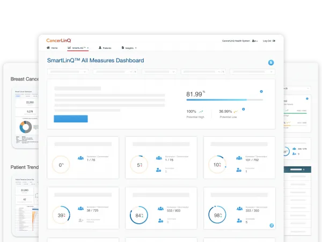Expand the Insights caret arrow
322x242 pixels.
(x=136, y=48)
